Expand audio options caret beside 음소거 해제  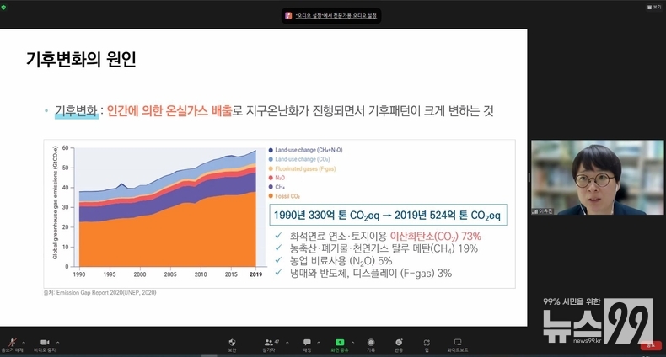pos(24,342)
